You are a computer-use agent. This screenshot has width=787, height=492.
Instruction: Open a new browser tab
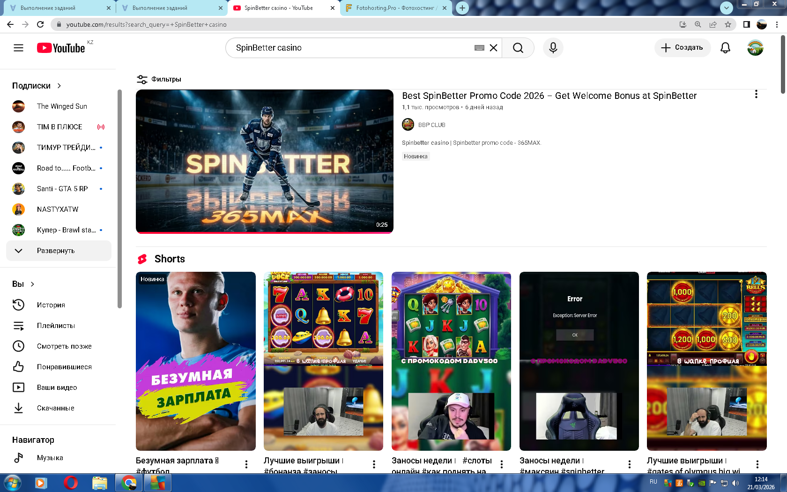(x=462, y=8)
